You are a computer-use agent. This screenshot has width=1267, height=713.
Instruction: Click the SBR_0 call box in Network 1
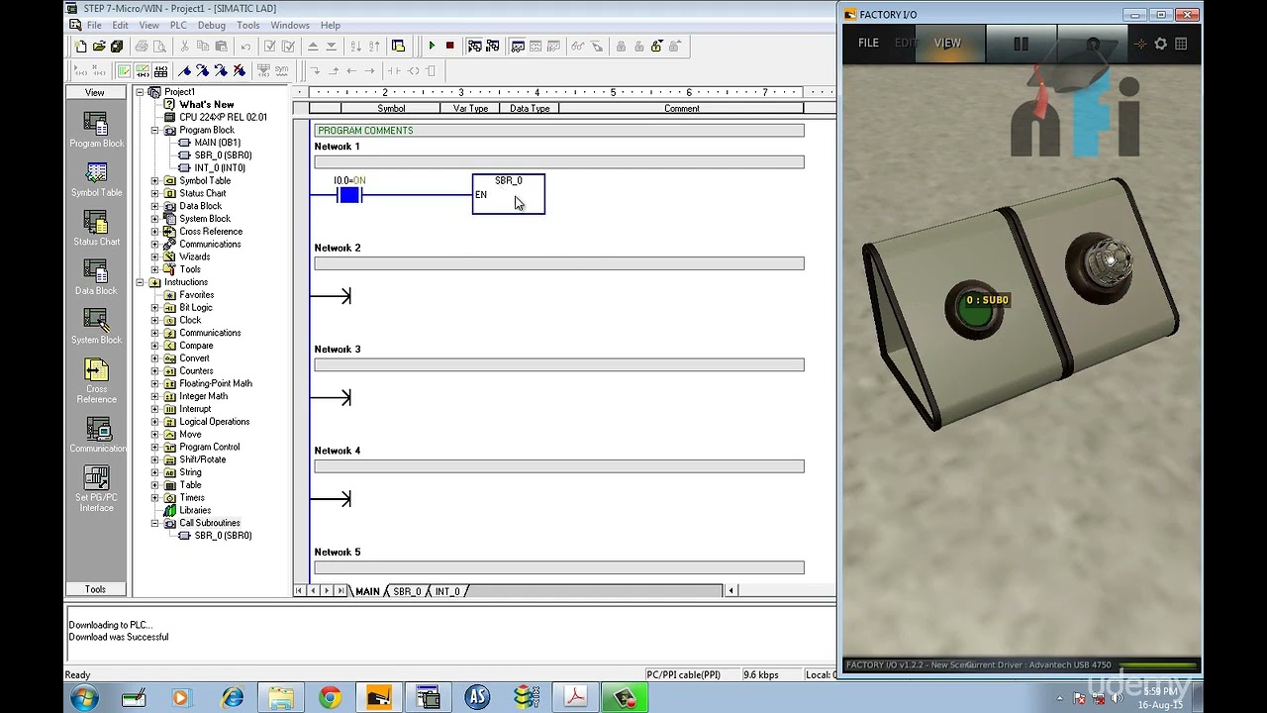(x=509, y=193)
